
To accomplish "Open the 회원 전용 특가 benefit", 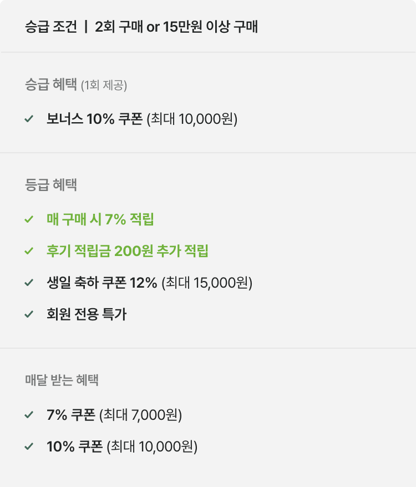I will pyautogui.click(x=87, y=315).
